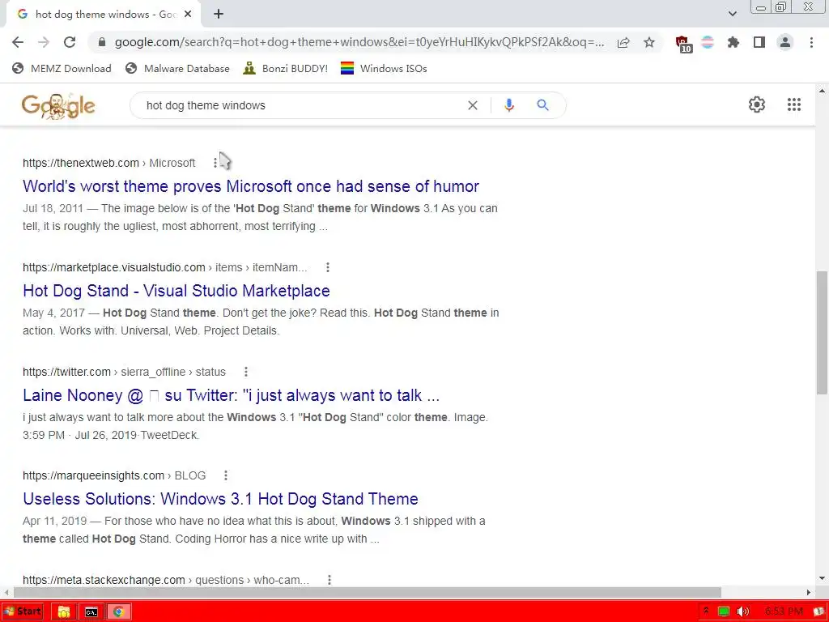Screen dimensions: 829x622
Task: Open the Google apps grid
Action: click(x=794, y=104)
